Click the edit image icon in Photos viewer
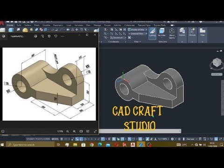The width and height of the screenshot is (224, 168). point(35,36)
